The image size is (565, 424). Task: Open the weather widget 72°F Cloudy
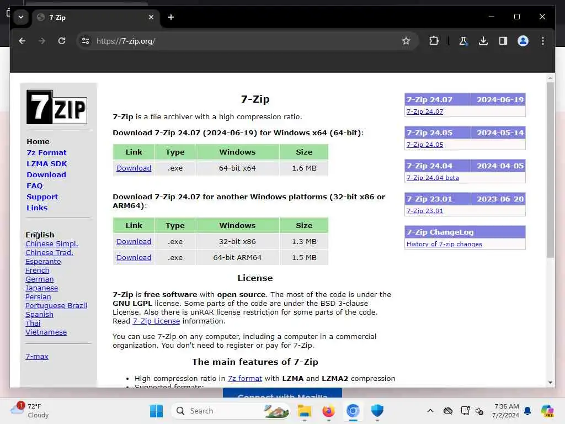tap(30, 411)
